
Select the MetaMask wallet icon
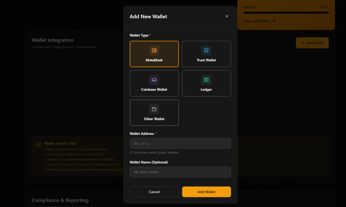(x=154, y=50)
